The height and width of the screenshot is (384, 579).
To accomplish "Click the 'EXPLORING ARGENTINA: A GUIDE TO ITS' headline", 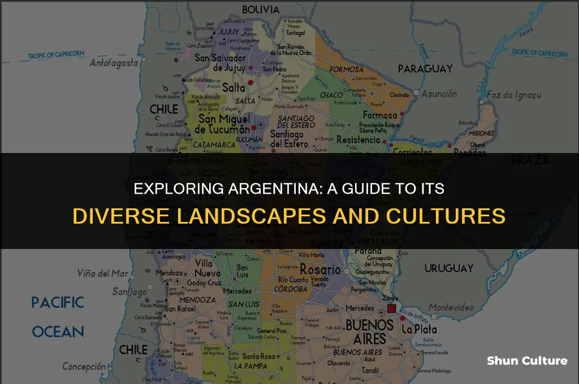I will pos(289,189).
